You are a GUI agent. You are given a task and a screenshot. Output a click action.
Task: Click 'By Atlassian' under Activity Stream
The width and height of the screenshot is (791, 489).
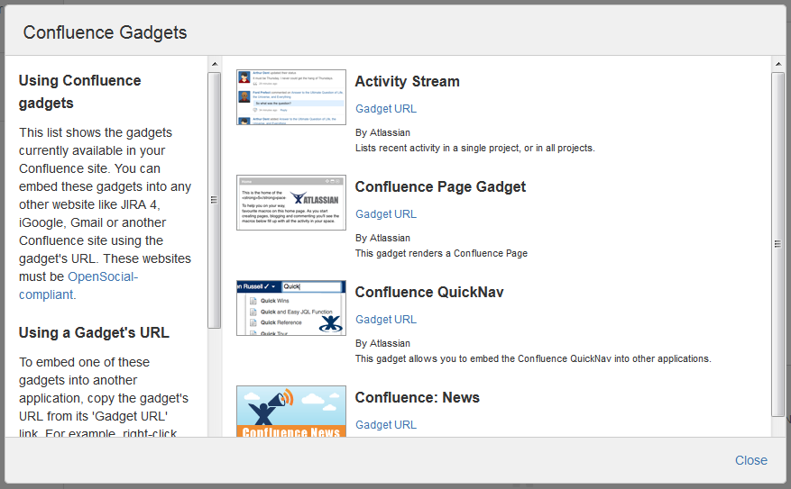[x=383, y=133]
